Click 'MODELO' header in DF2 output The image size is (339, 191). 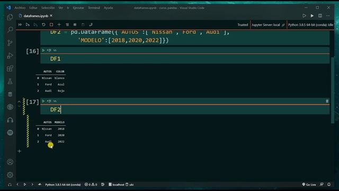(59, 122)
